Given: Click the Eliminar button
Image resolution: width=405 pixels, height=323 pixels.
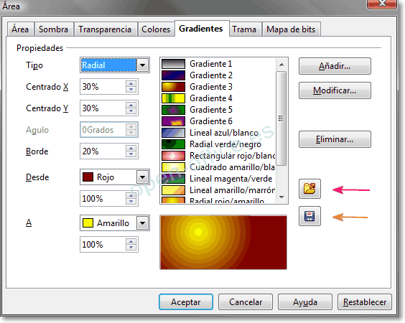Looking at the screenshot, I should click(x=335, y=139).
